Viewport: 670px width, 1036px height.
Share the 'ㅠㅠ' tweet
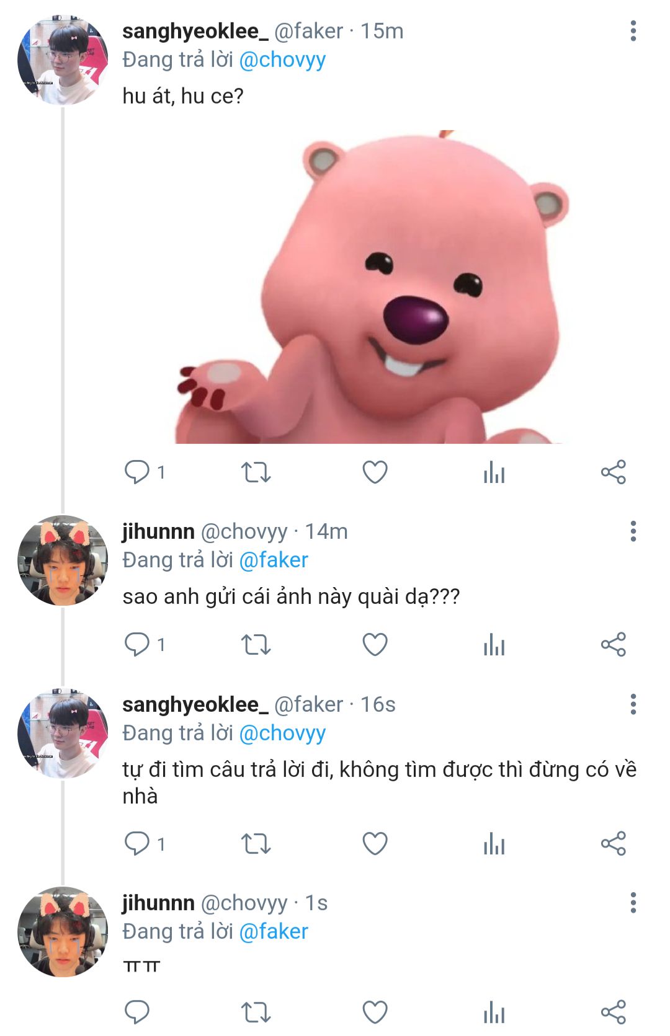tap(613, 1012)
